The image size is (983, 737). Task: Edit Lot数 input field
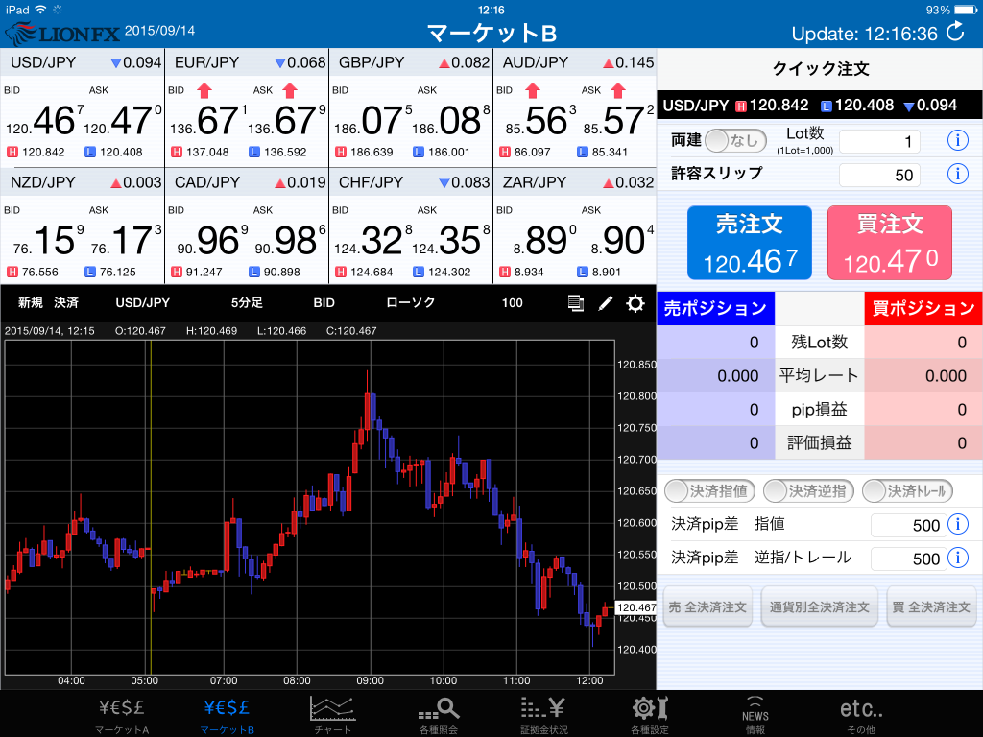[879, 142]
